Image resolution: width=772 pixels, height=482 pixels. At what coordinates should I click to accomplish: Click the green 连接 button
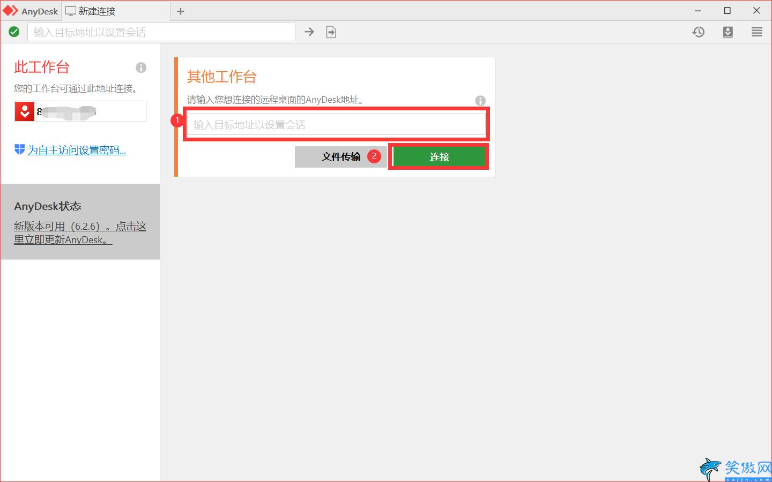[439, 157]
